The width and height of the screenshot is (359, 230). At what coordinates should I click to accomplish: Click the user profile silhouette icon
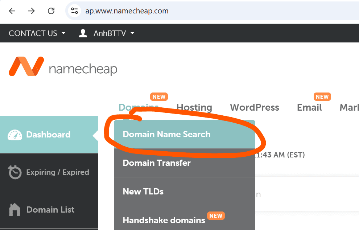pos(83,33)
